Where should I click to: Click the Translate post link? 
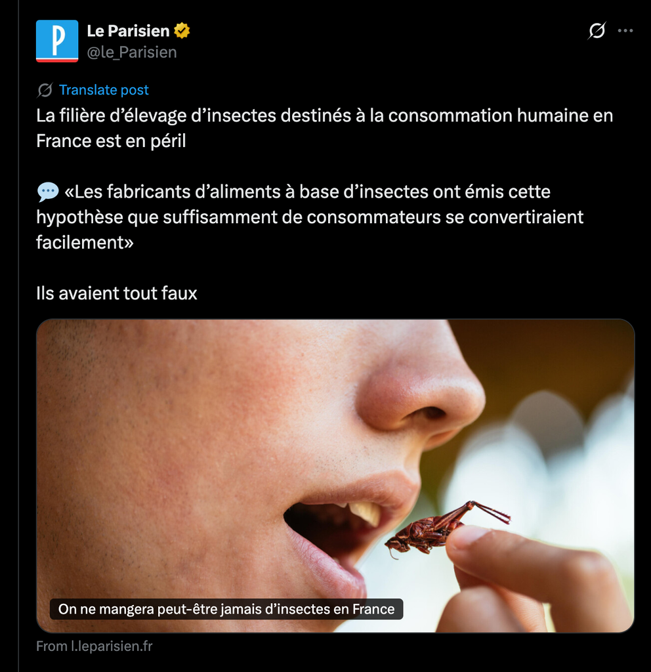pyautogui.click(x=104, y=90)
